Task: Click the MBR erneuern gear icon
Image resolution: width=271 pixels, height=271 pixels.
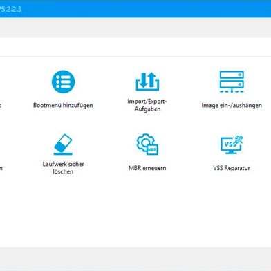Action: pos(147,144)
